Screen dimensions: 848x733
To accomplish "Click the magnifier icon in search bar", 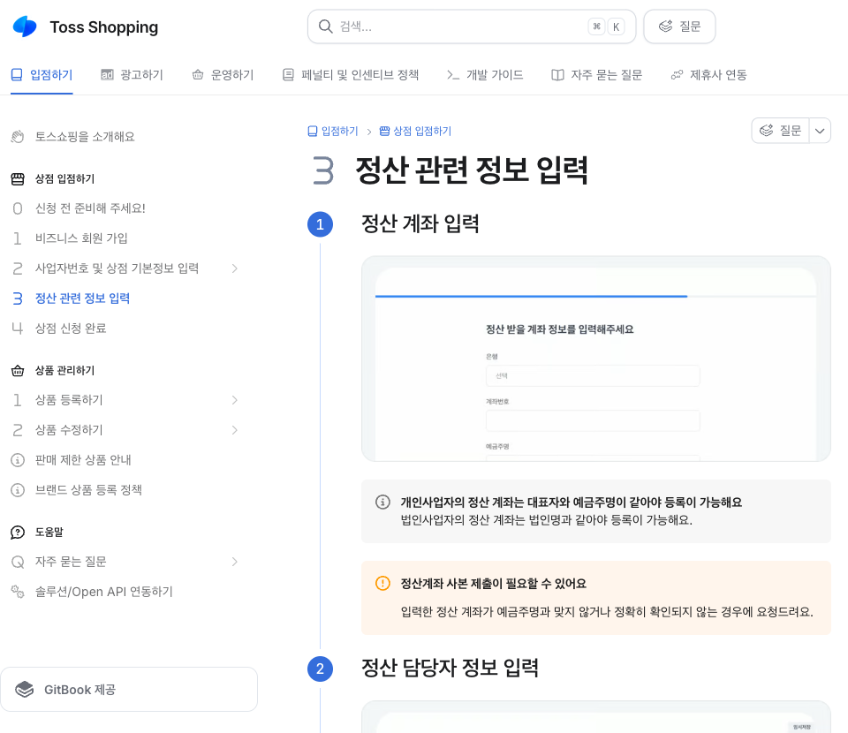I will coord(325,26).
